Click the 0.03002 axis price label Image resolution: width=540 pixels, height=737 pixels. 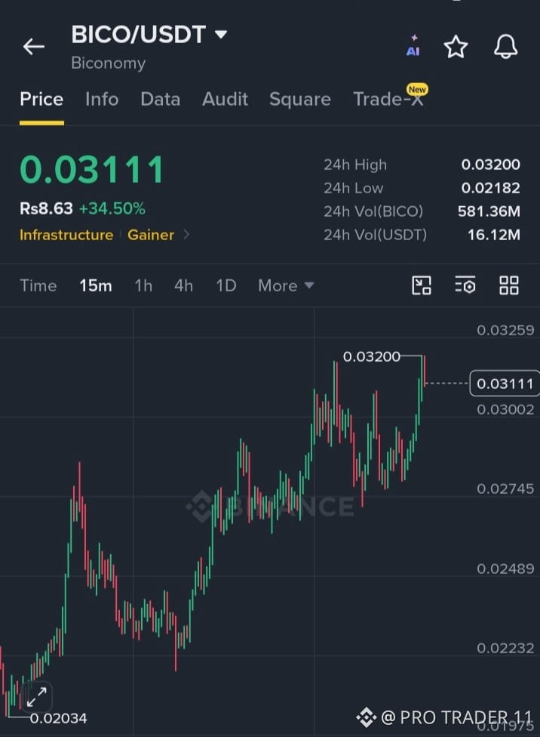pyautogui.click(x=505, y=409)
